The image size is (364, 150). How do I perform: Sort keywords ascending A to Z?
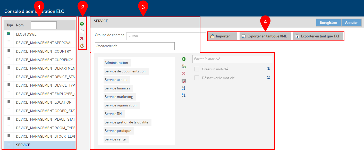pos(184,88)
